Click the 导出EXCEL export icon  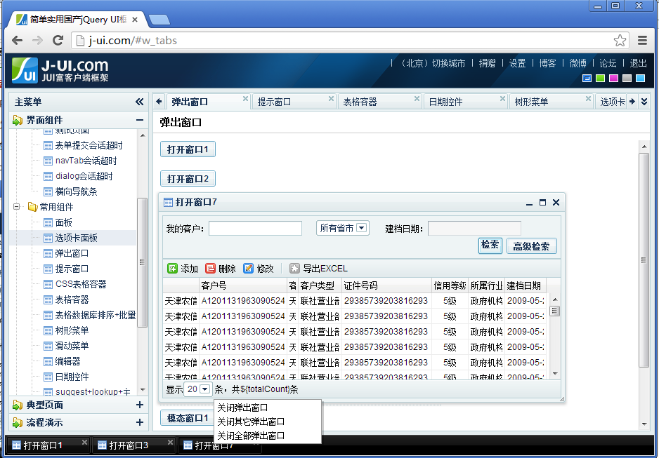294,269
